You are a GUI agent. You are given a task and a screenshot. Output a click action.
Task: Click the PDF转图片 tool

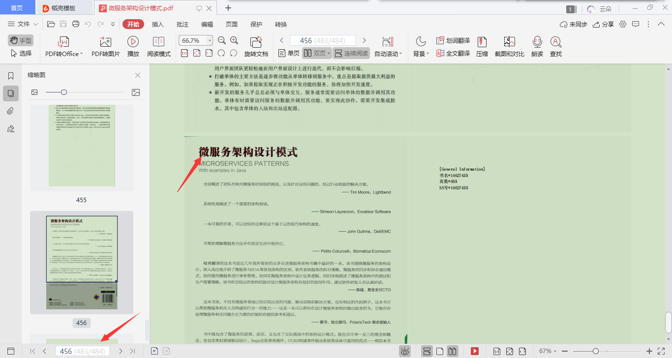pos(105,47)
